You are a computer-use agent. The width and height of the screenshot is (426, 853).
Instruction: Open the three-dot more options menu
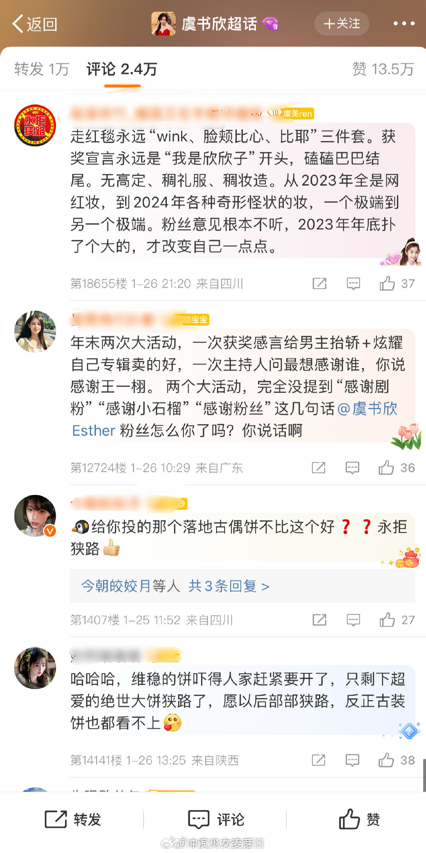coord(404,24)
